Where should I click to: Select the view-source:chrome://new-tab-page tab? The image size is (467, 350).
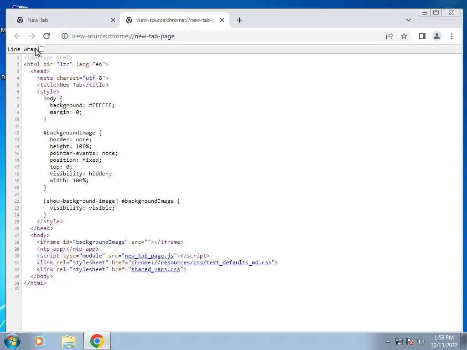coord(175,20)
